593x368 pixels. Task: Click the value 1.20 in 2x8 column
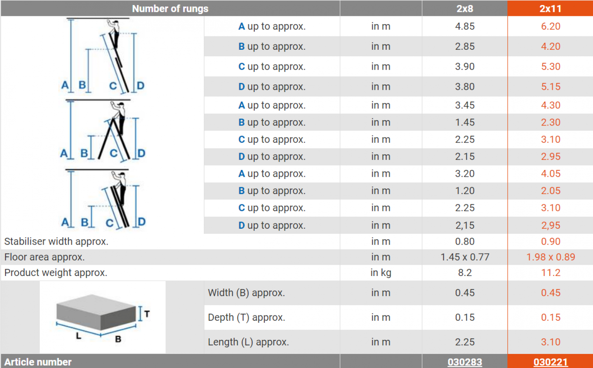(465, 191)
